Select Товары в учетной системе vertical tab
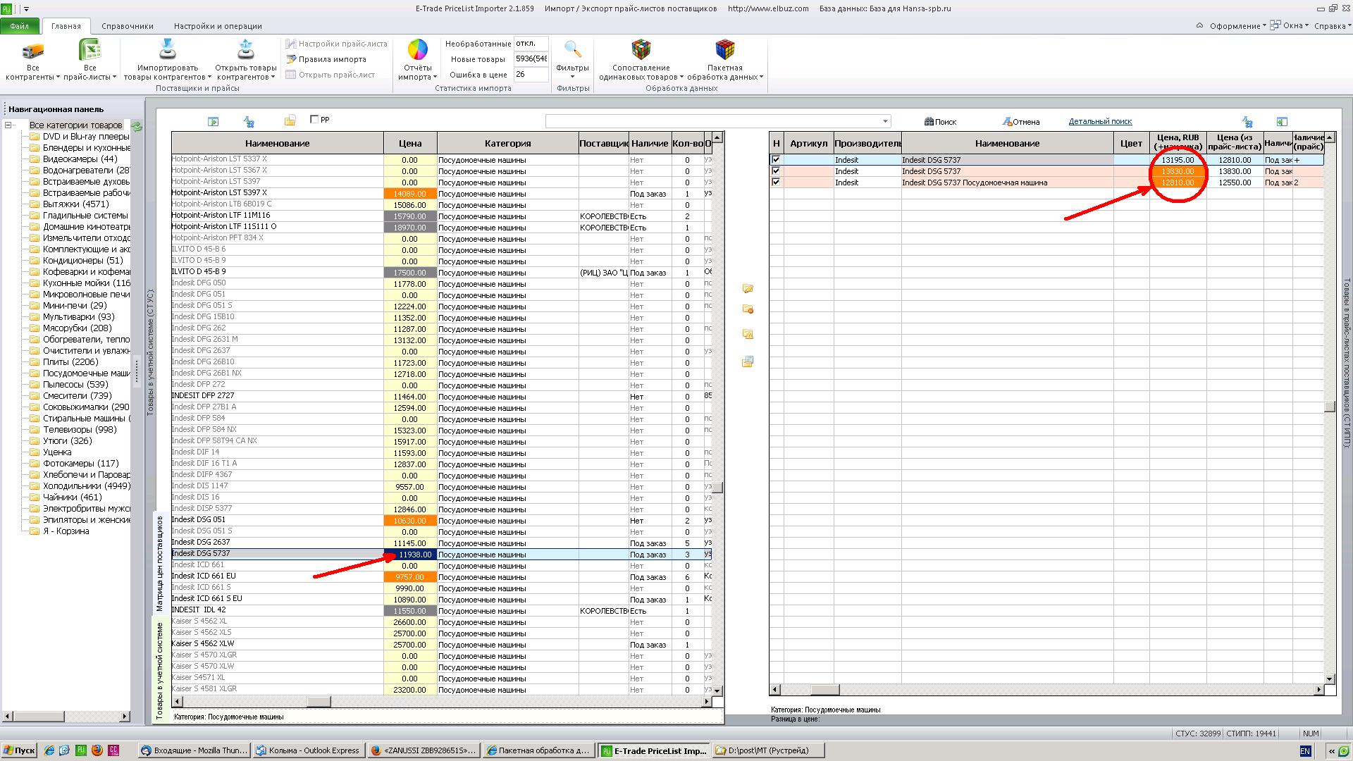Image resolution: width=1353 pixels, height=761 pixels. [159, 670]
